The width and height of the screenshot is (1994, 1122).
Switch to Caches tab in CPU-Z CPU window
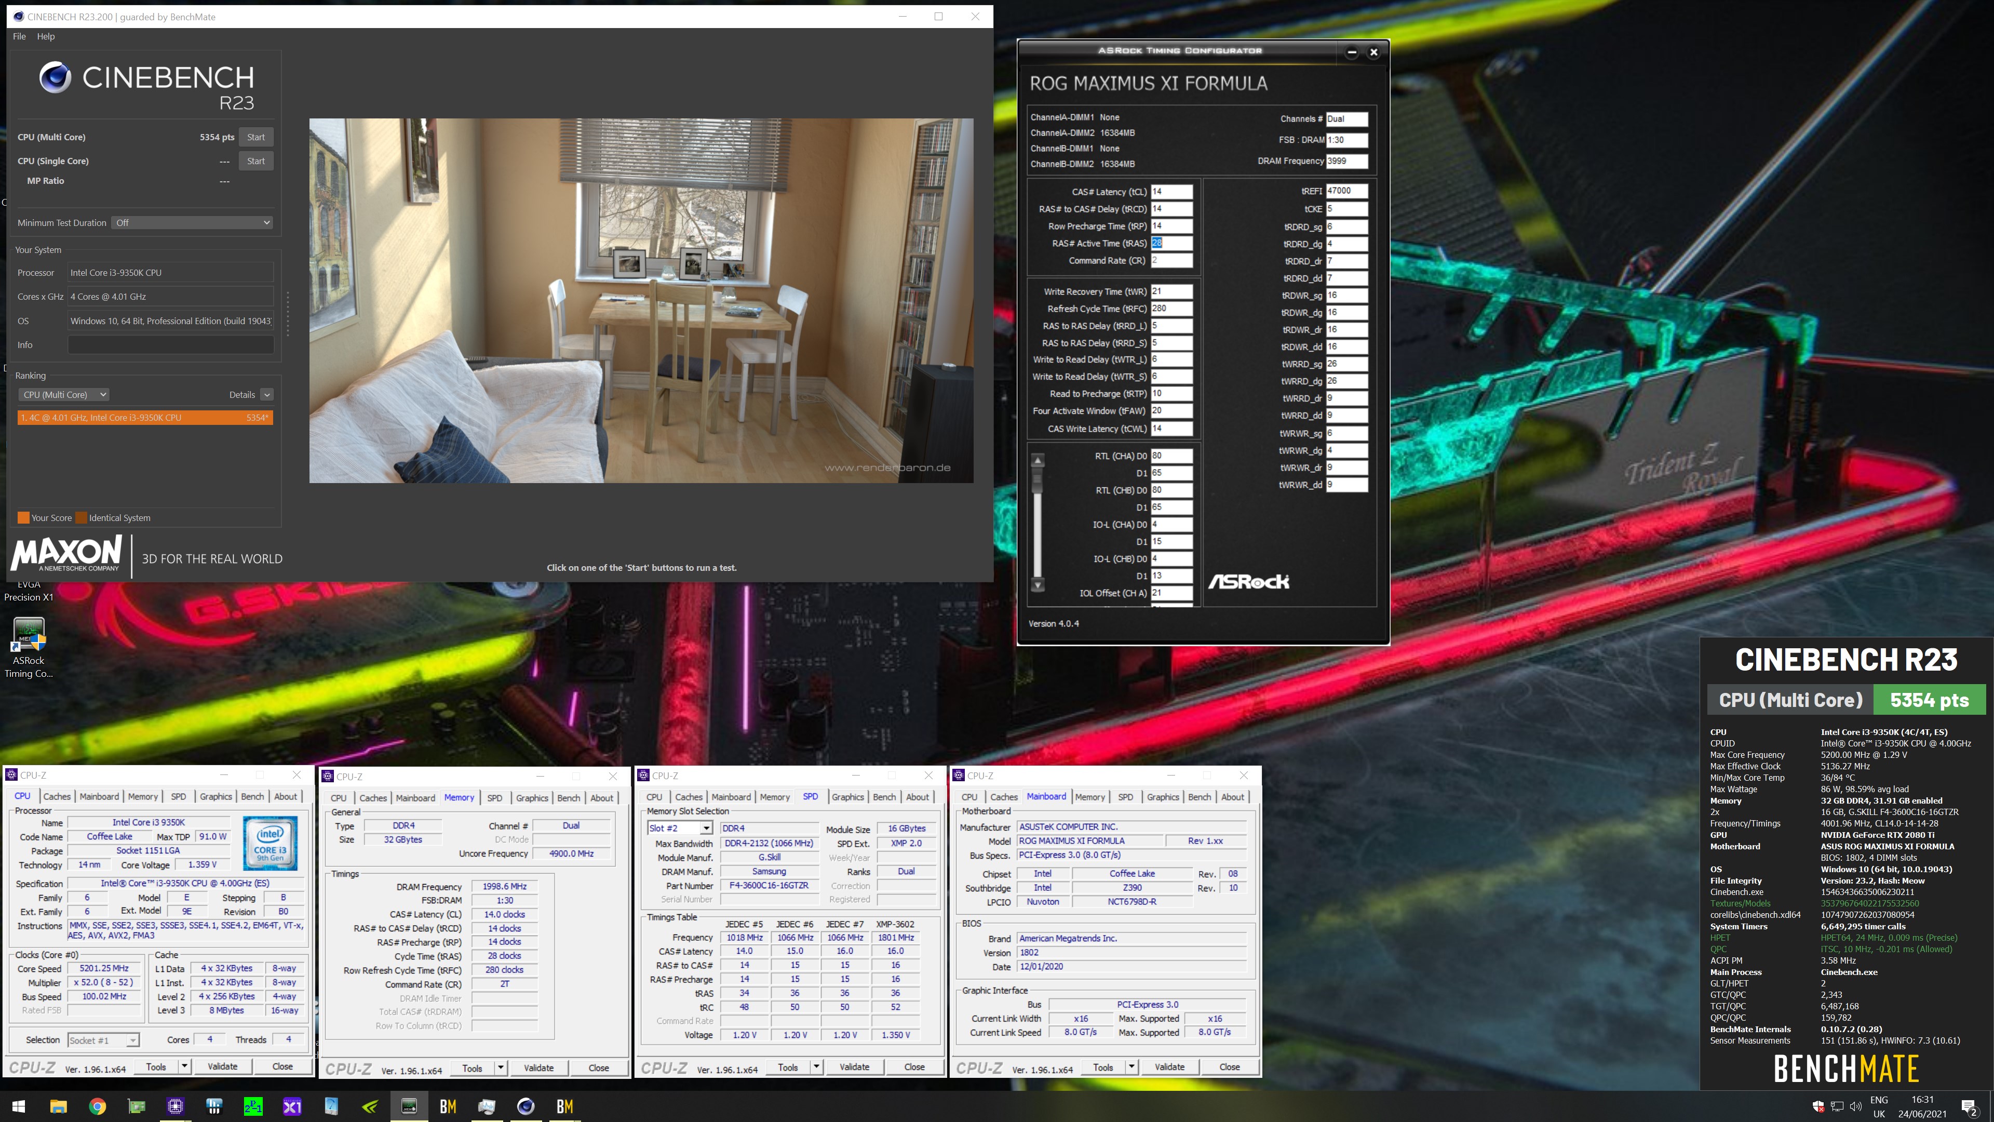click(x=57, y=796)
